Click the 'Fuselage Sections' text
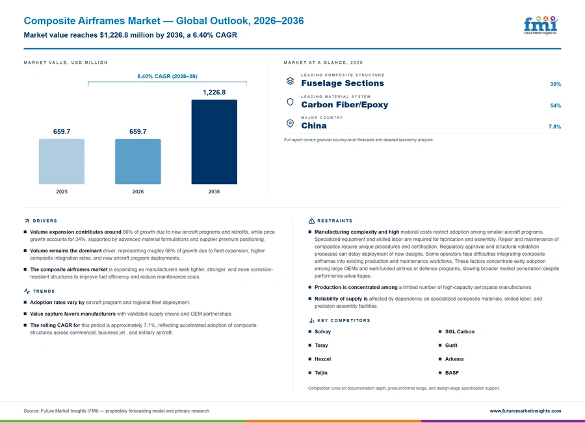The height and width of the screenshot is (423, 585). point(343,83)
